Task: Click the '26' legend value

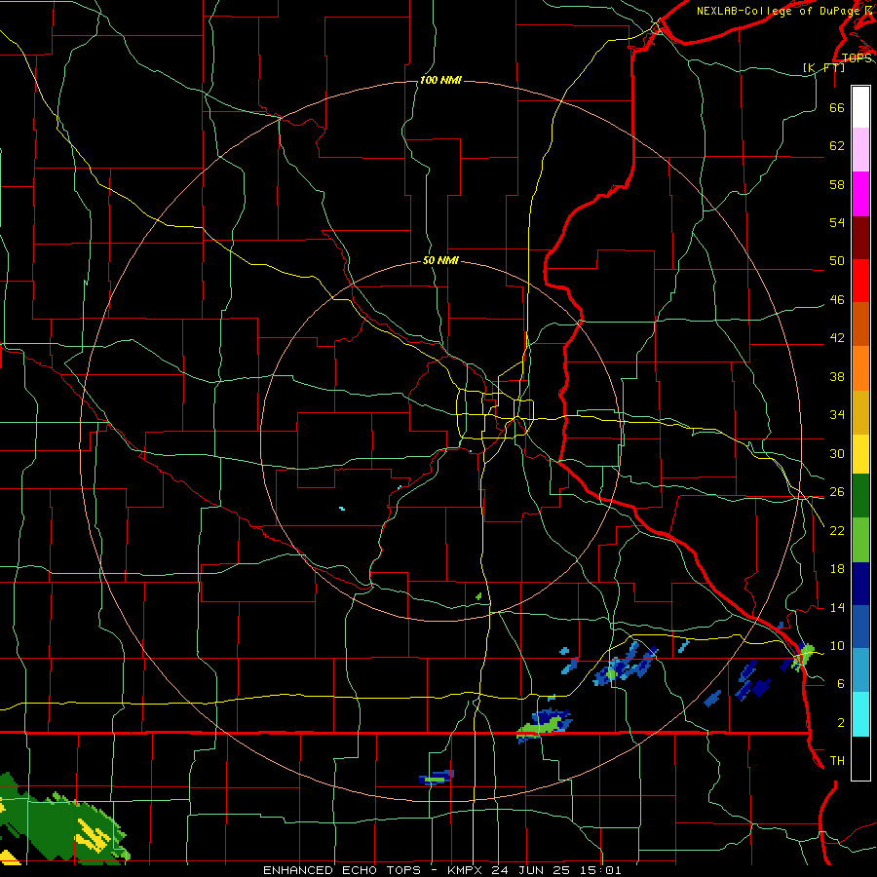Action: (x=837, y=492)
